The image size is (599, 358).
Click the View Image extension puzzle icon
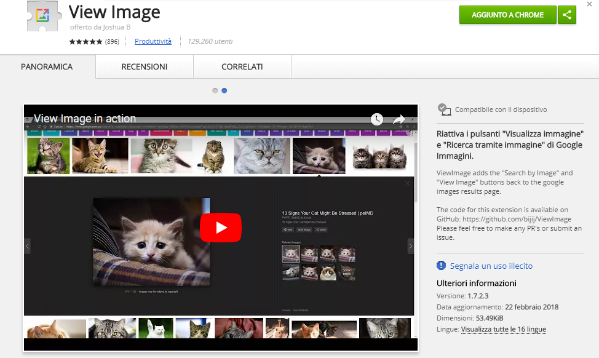click(44, 15)
